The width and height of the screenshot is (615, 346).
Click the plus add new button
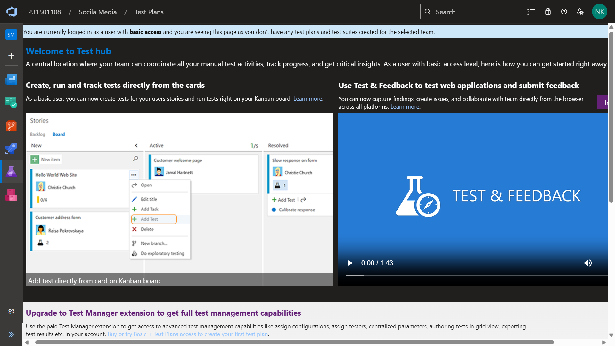(x=11, y=56)
